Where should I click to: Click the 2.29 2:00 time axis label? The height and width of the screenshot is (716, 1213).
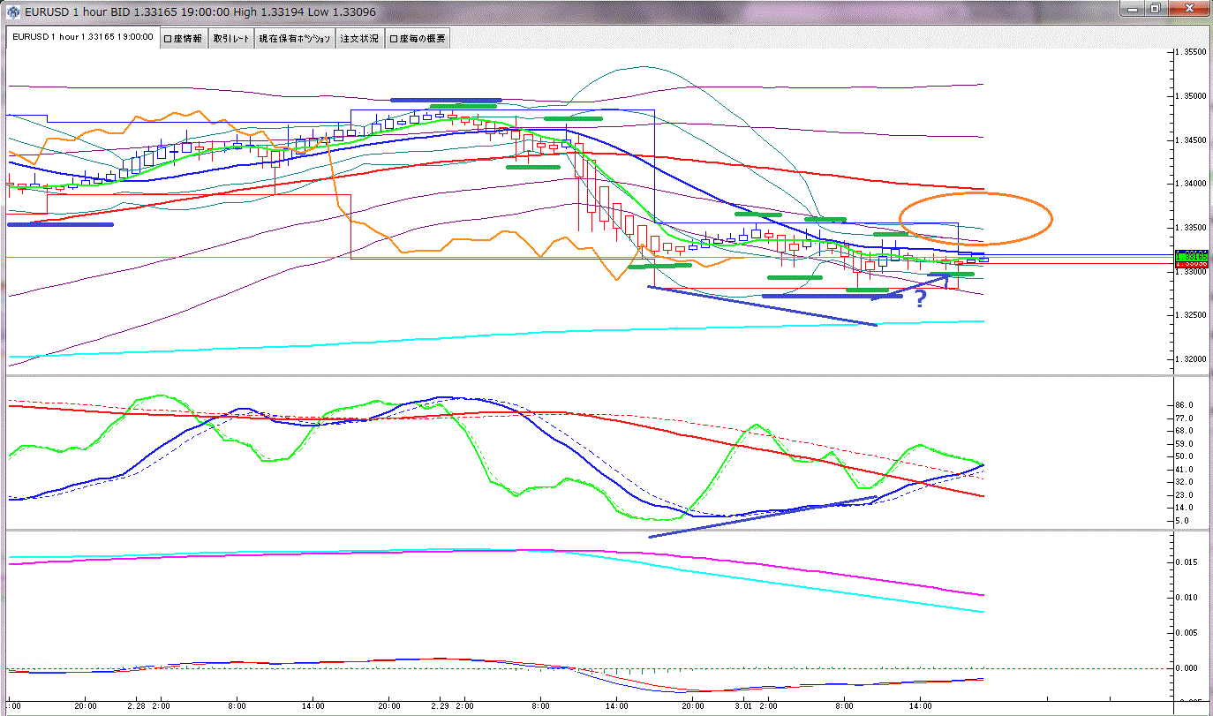[x=453, y=707]
